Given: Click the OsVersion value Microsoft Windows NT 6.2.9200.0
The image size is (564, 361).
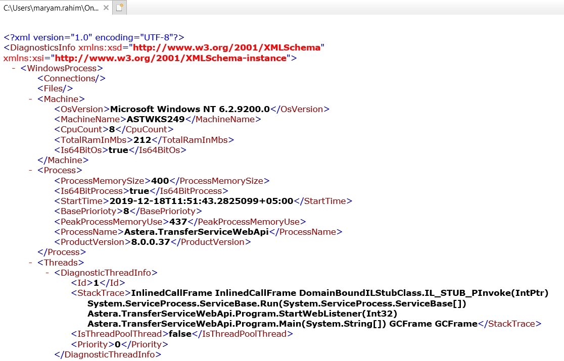Looking at the screenshot, I should tap(190, 109).
